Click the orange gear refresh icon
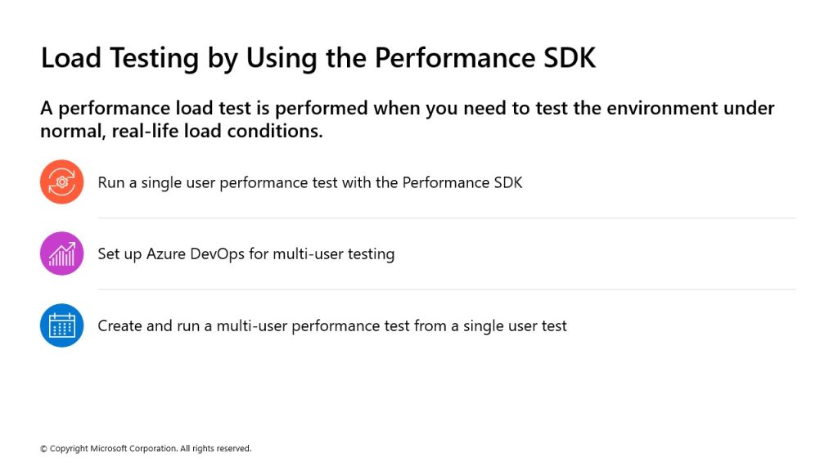 tap(62, 182)
